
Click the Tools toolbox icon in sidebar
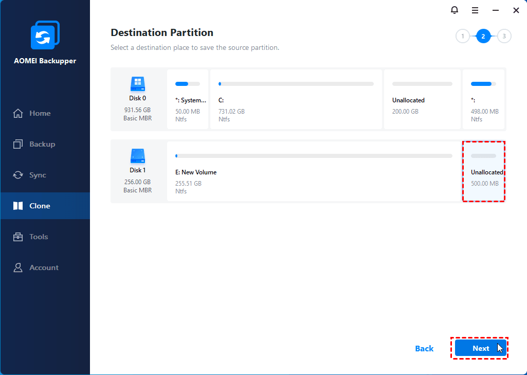click(18, 237)
